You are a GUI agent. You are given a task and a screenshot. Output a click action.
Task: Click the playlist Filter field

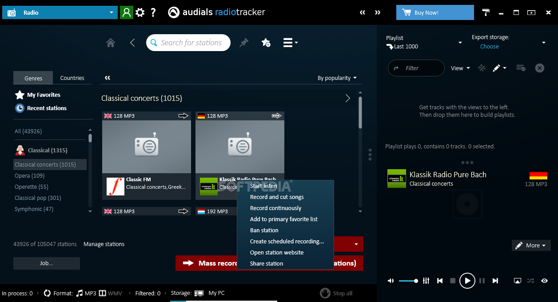point(416,68)
